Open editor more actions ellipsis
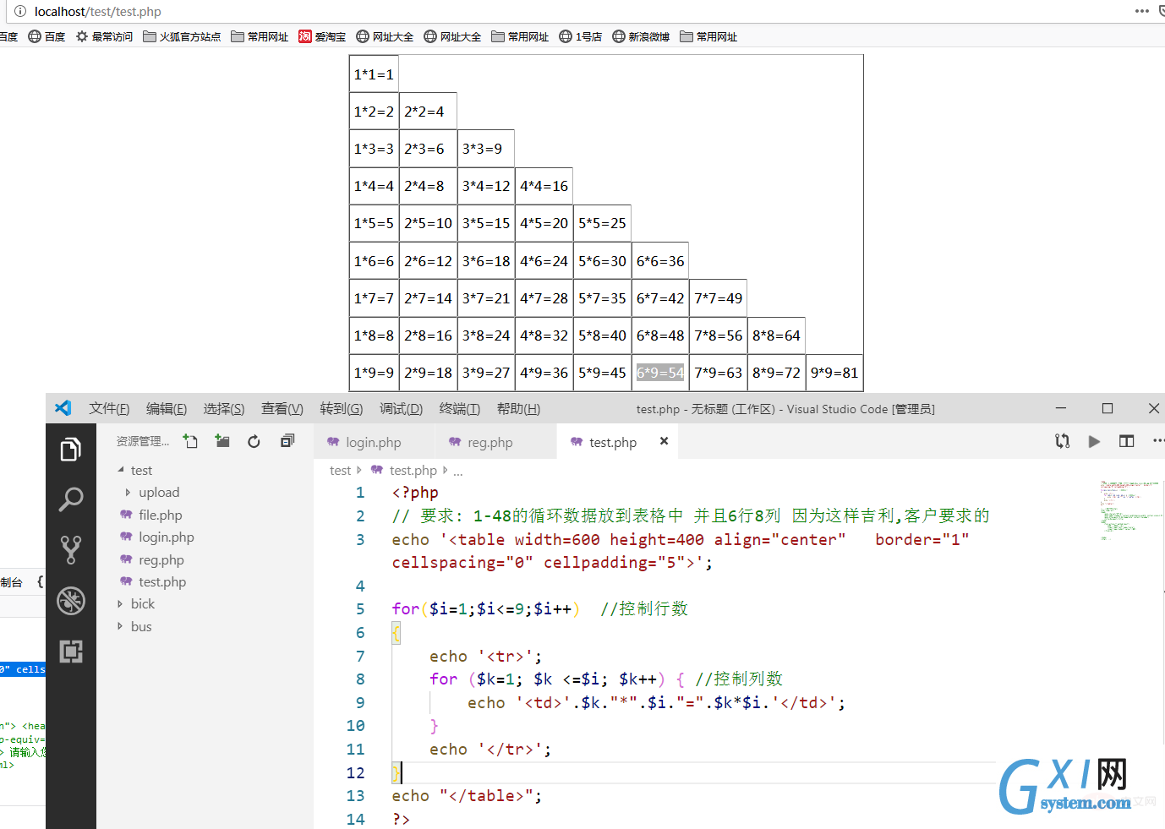The height and width of the screenshot is (829, 1165). tap(1157, 441)
